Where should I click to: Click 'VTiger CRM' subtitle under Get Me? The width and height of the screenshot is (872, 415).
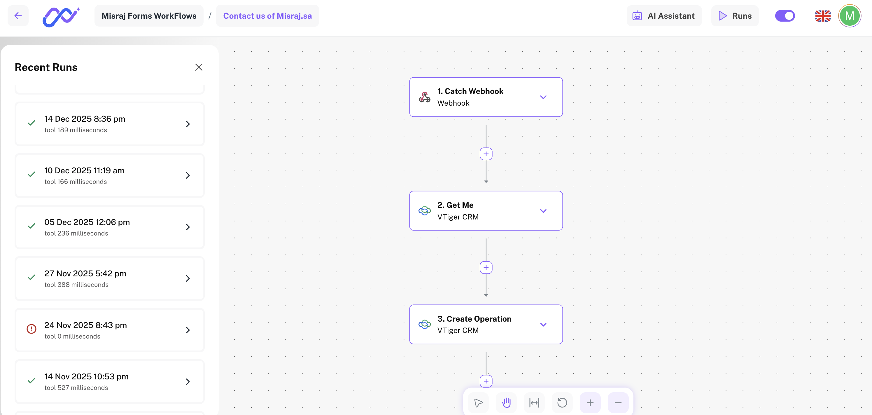tap(458, 217)
